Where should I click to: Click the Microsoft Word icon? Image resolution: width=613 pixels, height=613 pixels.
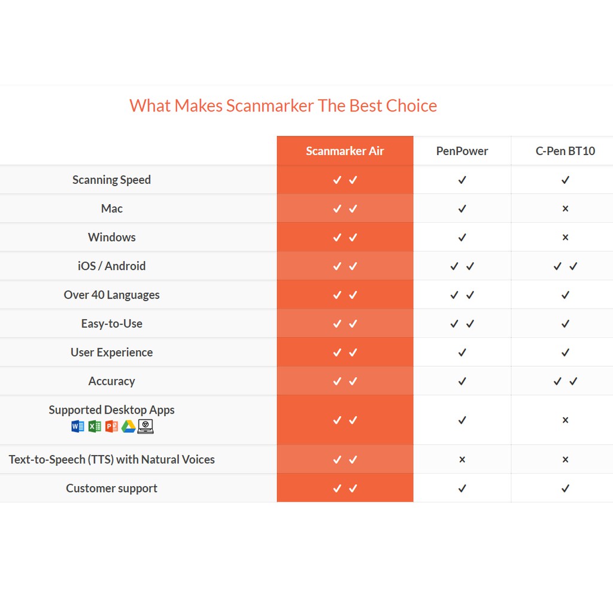(x=78, y=426)
